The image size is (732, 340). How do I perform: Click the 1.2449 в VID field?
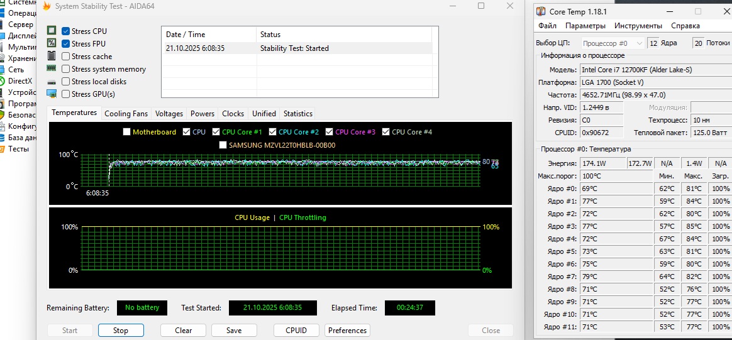click(601, 107)
